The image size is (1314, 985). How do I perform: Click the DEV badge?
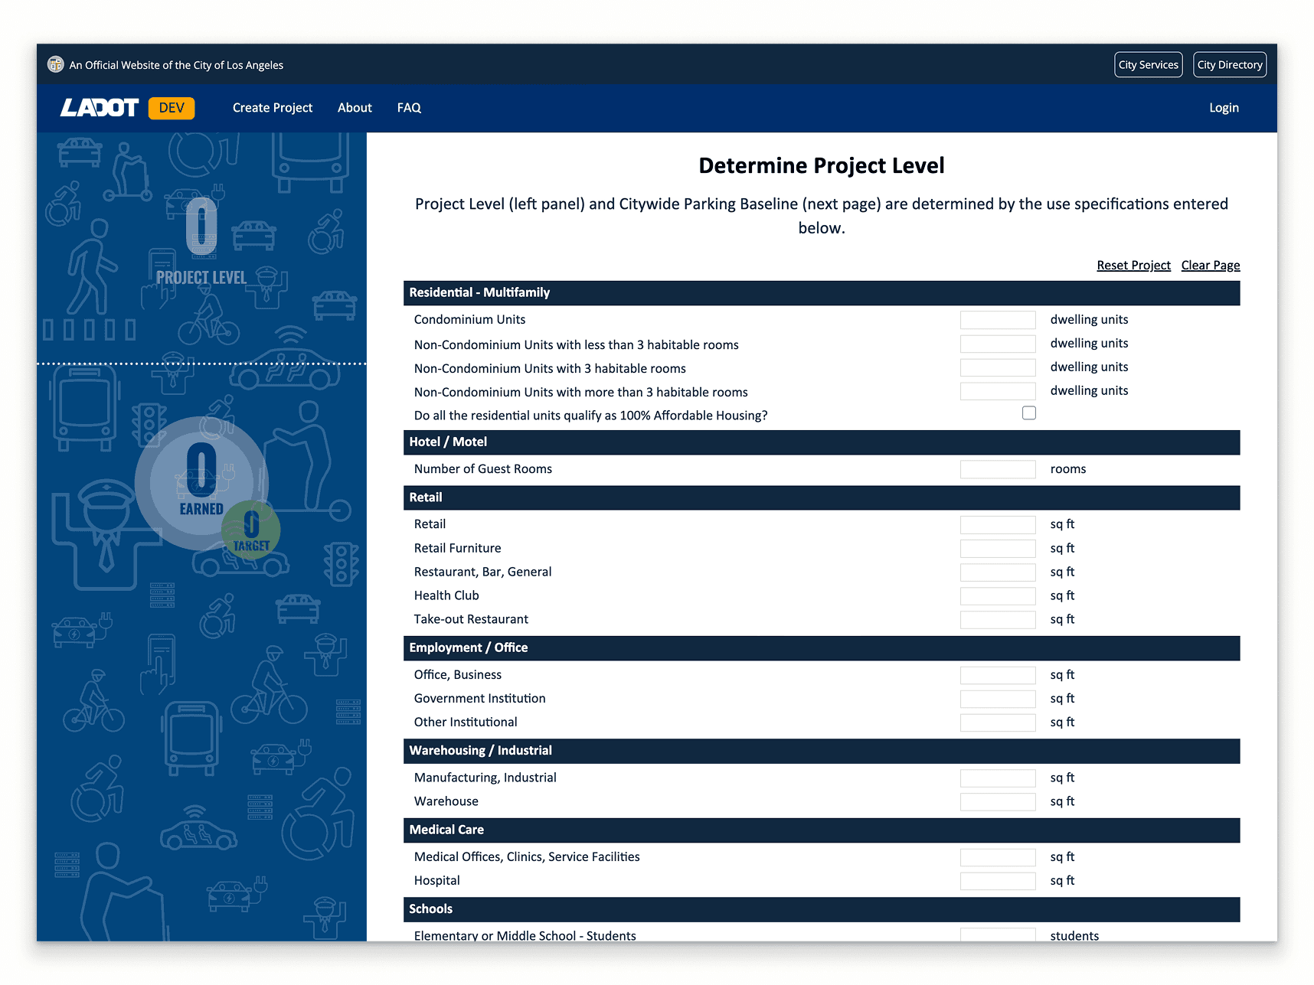tap(172, 108)
